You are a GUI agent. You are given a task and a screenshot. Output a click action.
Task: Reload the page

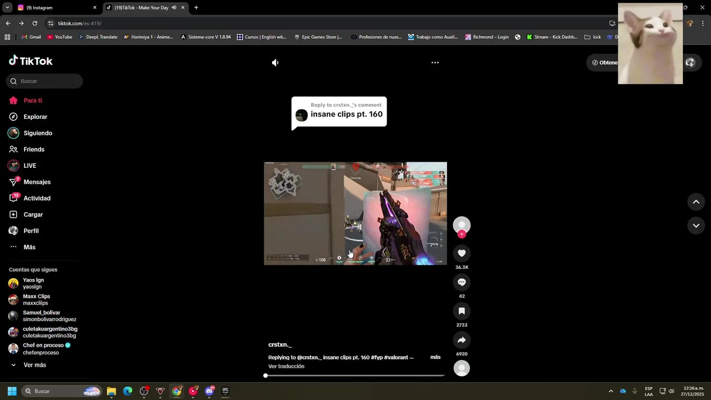pyautogui.click(x=34, y=23)
